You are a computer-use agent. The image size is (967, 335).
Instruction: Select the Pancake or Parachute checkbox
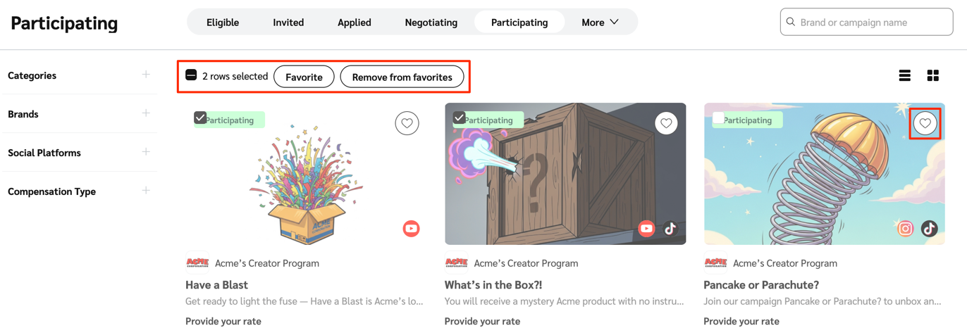(x=718, y=118)
